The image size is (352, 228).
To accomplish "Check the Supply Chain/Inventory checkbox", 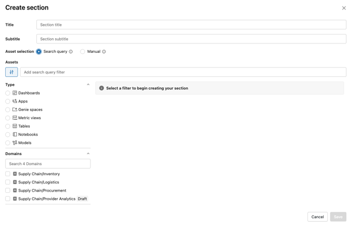I will pyautogui.click(x=8, y=174).
